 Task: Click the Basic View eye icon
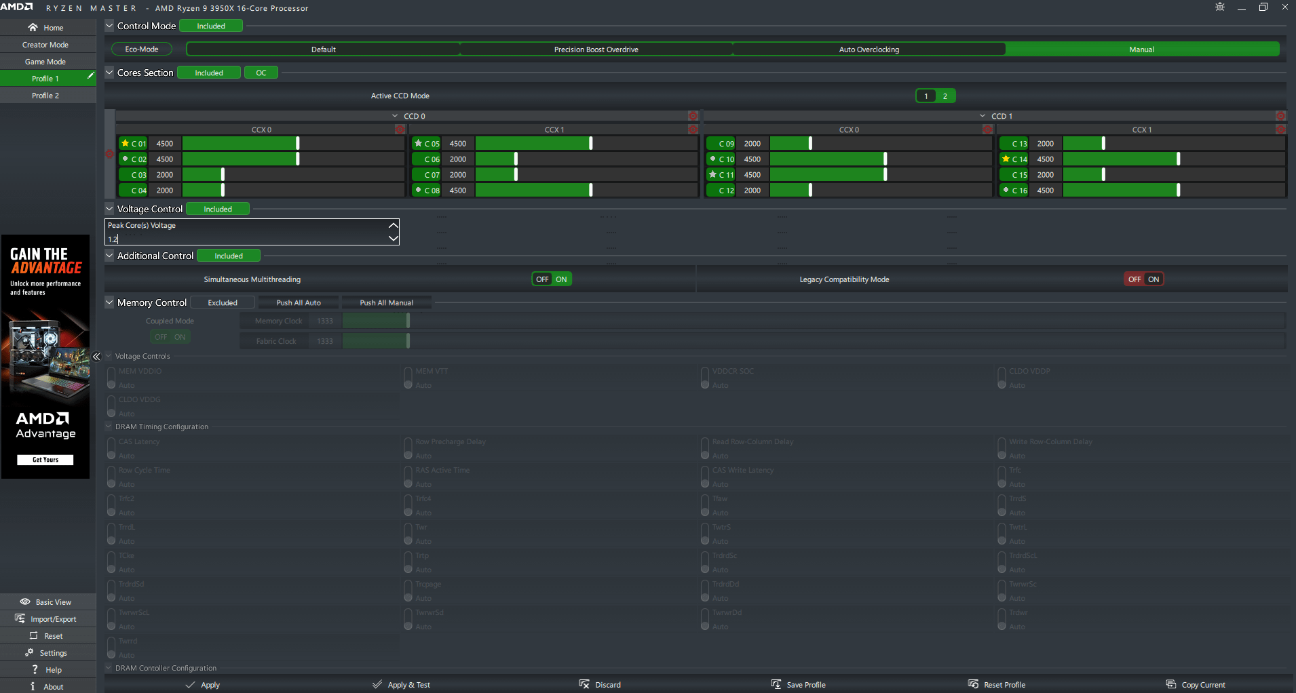[25, 602]
